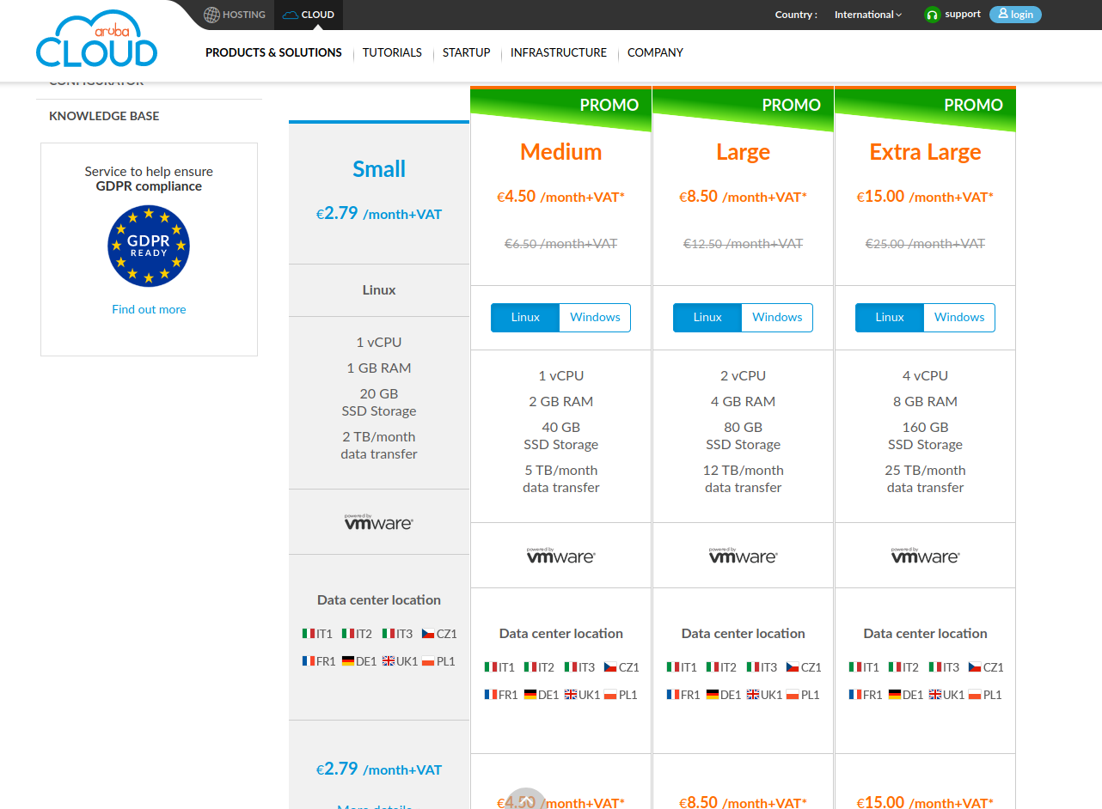Click the PL1 Polish flag in Extra Large plan
This screenshot has height=809, width=1102.
click(975, 695)
